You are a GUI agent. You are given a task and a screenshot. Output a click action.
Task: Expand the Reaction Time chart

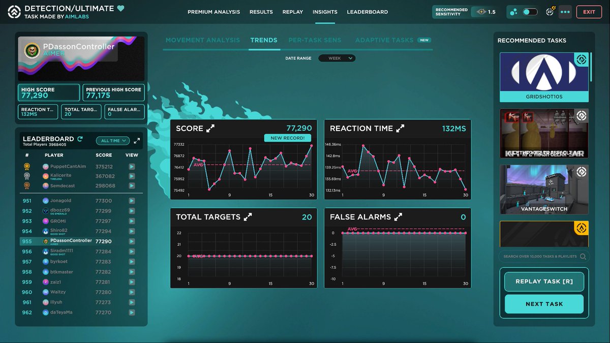(x=401, y=129)
